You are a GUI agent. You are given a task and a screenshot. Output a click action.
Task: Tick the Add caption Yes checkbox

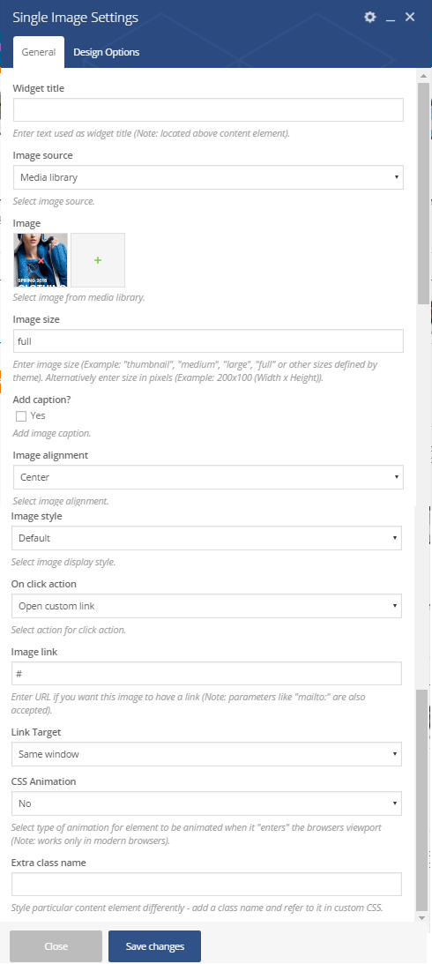21,416
